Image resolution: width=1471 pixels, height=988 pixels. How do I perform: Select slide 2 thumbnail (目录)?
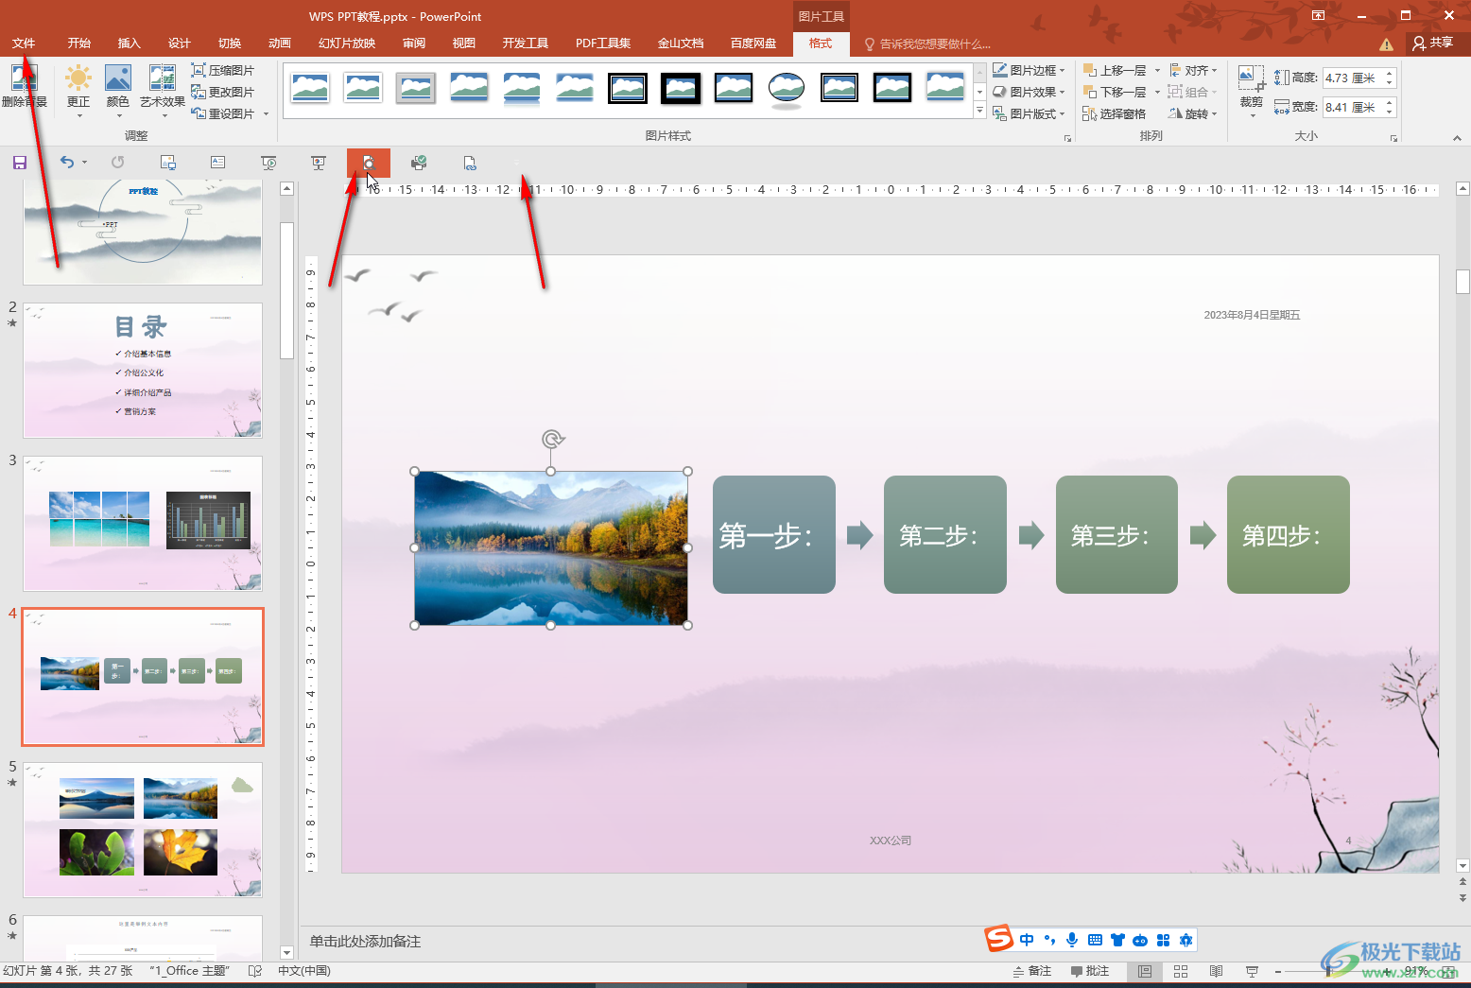pyautogui.click(x=143, y=370)
